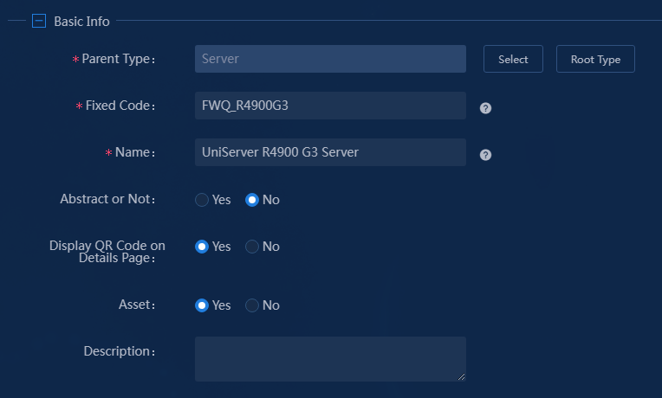Click the Basic Info section title

pyautogui.click(x=81, y=21)
